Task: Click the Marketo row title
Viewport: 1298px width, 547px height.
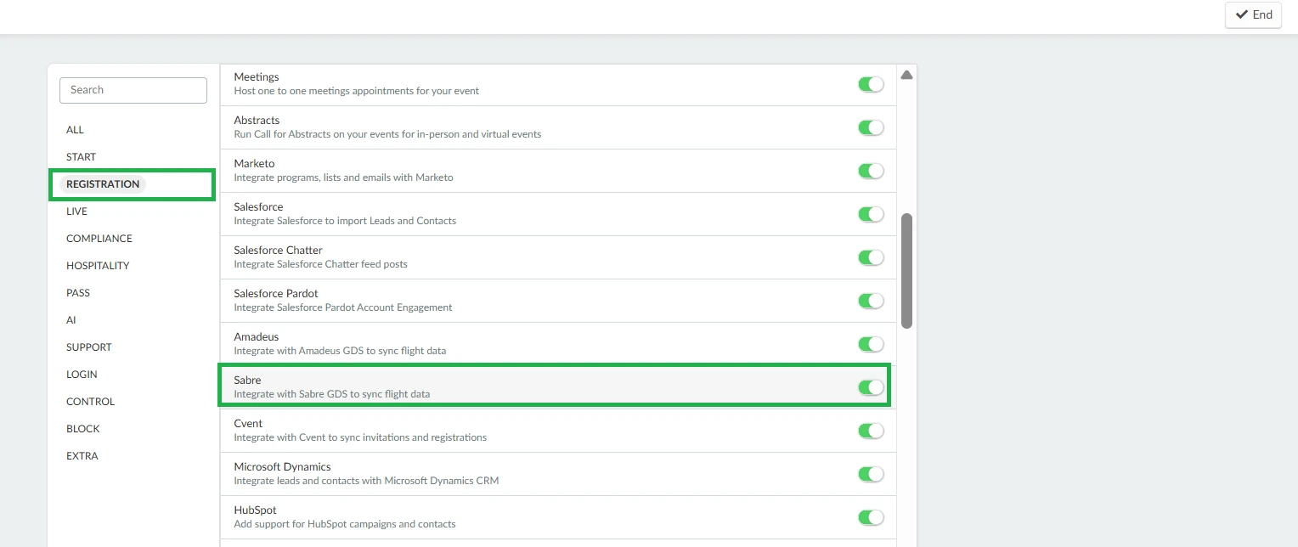Action: [254, 164]
